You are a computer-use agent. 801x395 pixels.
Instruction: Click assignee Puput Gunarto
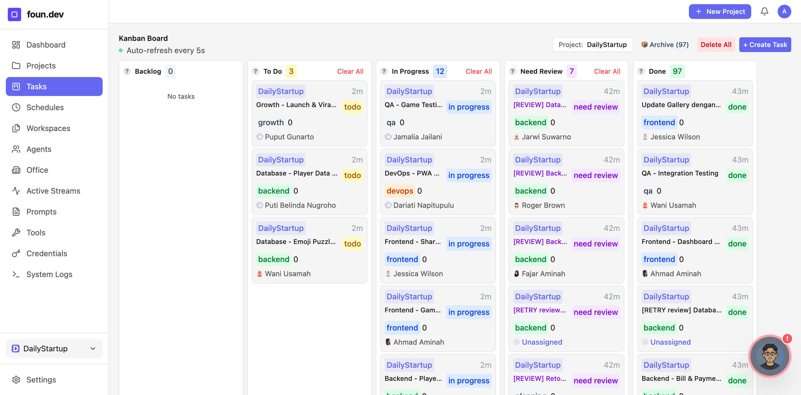pyautogui.click(x=285, y=137)
